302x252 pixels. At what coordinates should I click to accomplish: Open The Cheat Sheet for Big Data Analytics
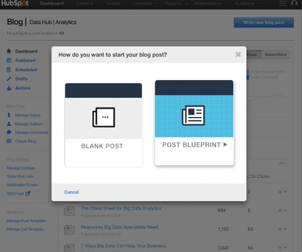point(121,208)
